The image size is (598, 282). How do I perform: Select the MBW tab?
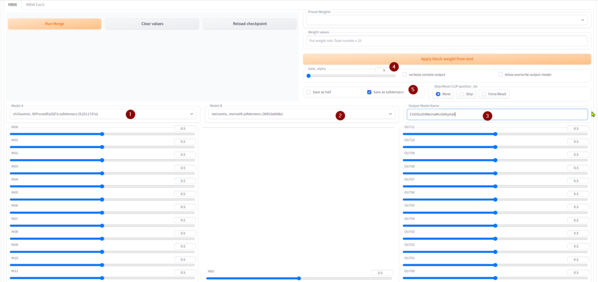[x=11, y=4]
